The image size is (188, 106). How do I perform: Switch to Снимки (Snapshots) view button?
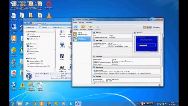click(x=156, y=27)
